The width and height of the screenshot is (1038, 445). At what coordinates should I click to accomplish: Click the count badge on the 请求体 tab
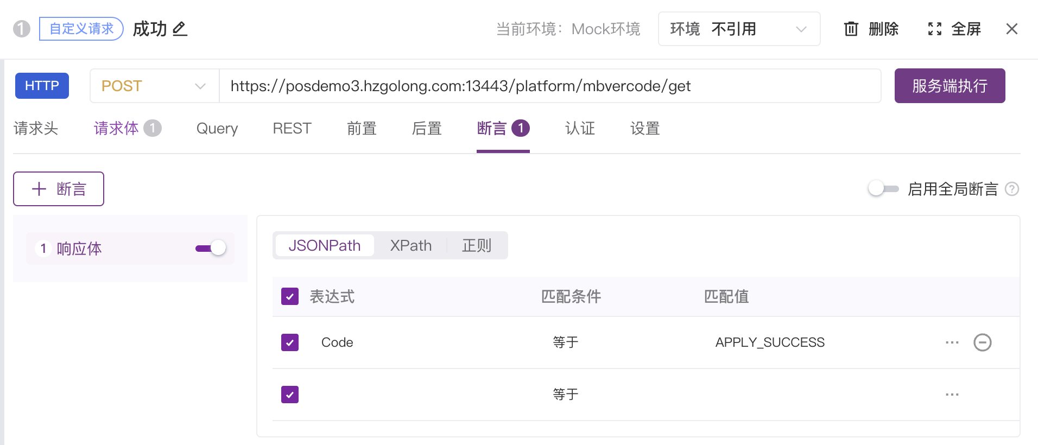(153, 128)
